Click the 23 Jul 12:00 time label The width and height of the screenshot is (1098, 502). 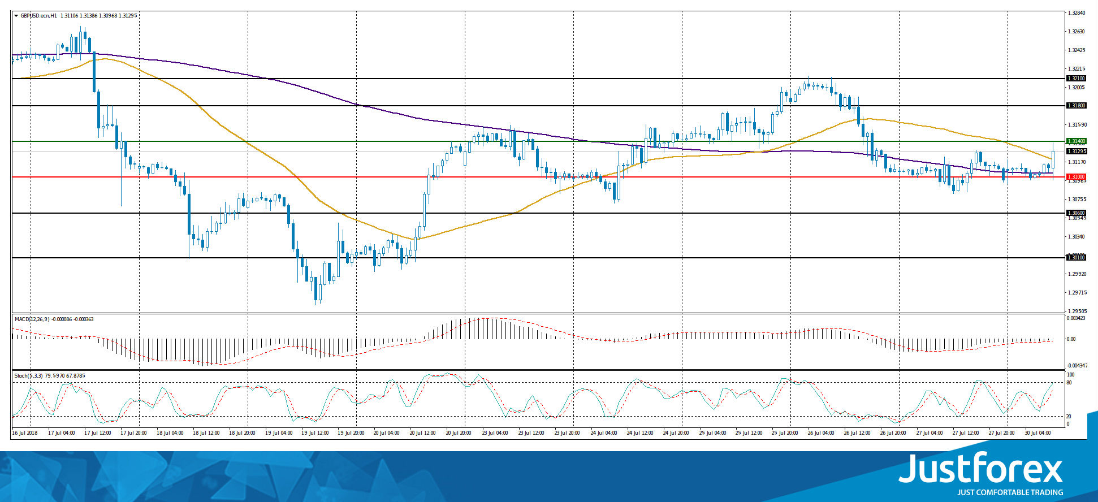[531, 433]
